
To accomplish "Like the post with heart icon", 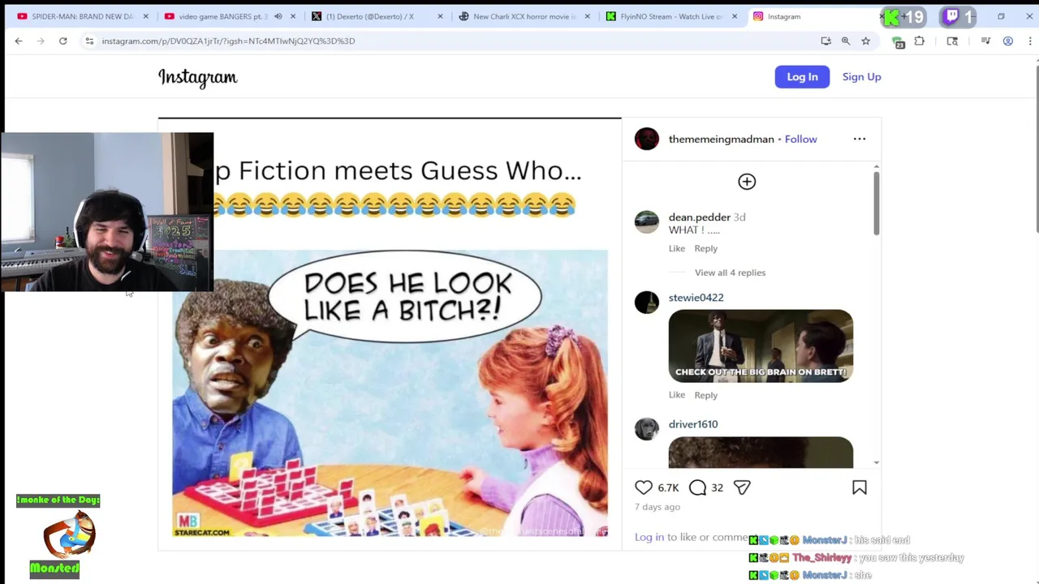I will tap(643, 487).
